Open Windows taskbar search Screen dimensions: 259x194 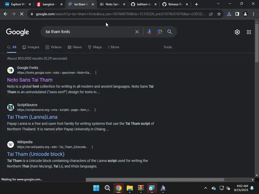click(x=107, y=188)
